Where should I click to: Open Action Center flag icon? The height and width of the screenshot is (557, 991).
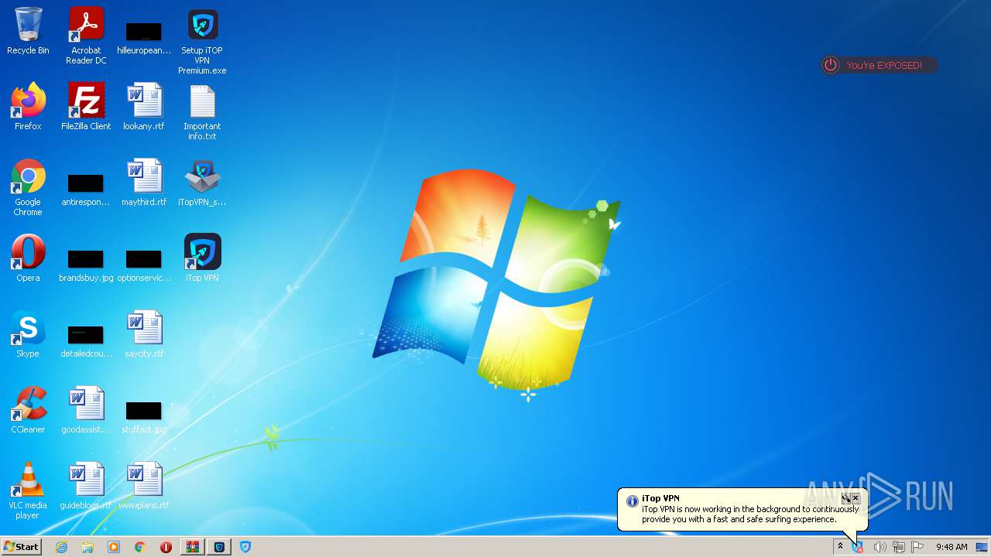click(x=917, y=547)
